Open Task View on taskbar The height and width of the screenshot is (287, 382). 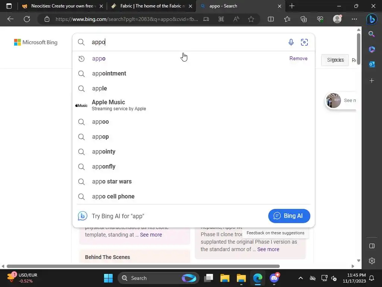209,278
